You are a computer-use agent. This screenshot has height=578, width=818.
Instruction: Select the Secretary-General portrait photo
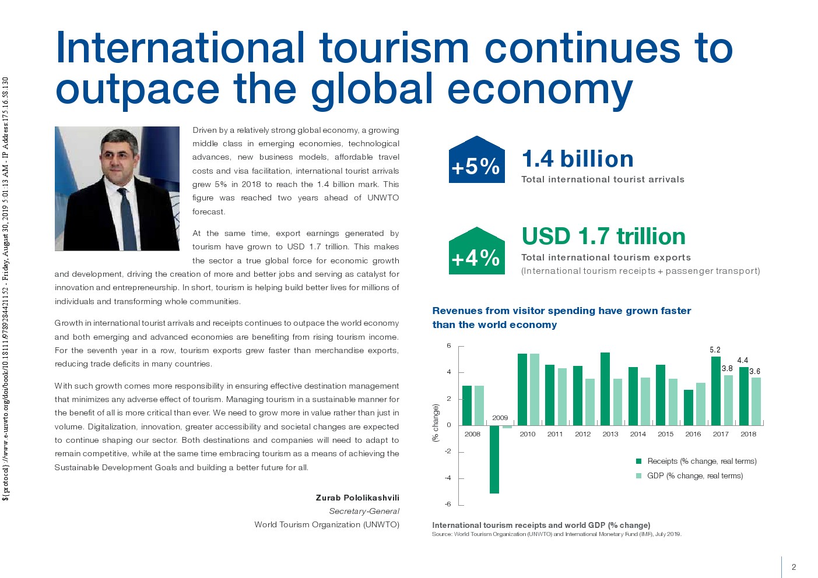click(117, 189)
